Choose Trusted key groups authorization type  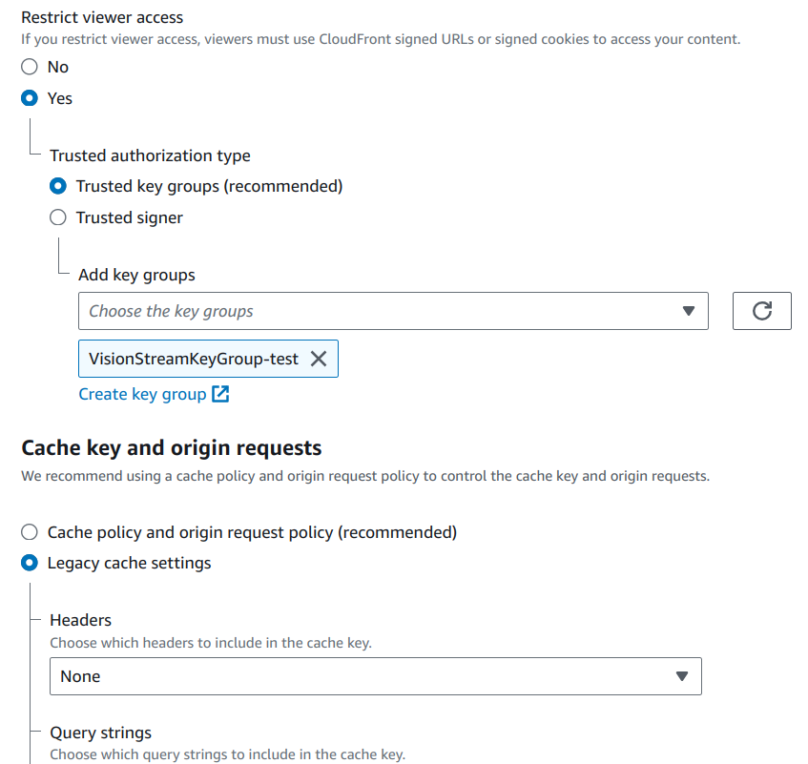(x=59, y=186)
